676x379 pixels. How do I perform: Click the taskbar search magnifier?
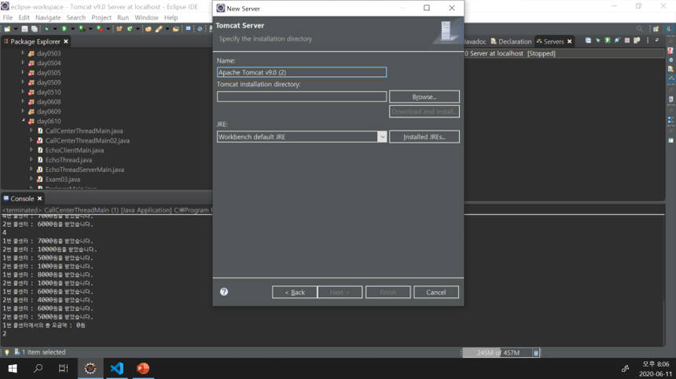coord(38,369)
